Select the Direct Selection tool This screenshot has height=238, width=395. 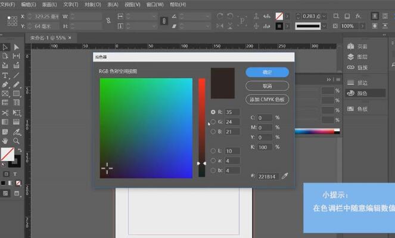[x=16, y=47]
